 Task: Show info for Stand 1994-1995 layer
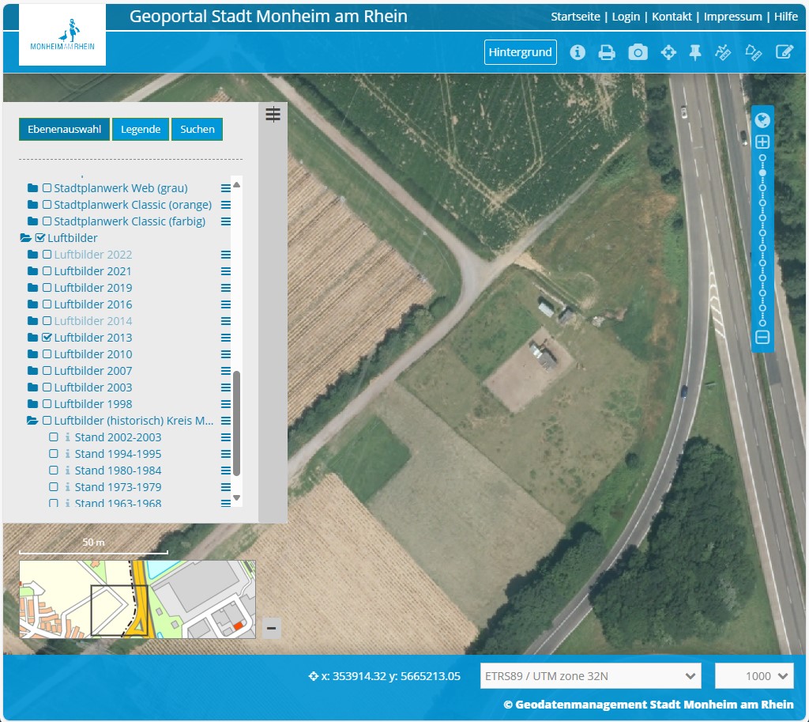[x=68, y=454]
